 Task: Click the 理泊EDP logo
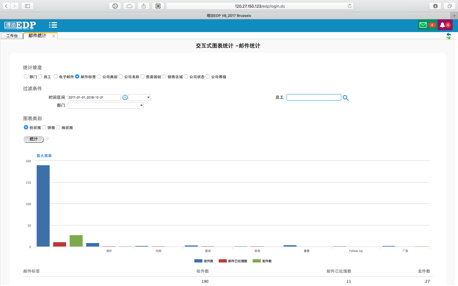coord(20,25)
